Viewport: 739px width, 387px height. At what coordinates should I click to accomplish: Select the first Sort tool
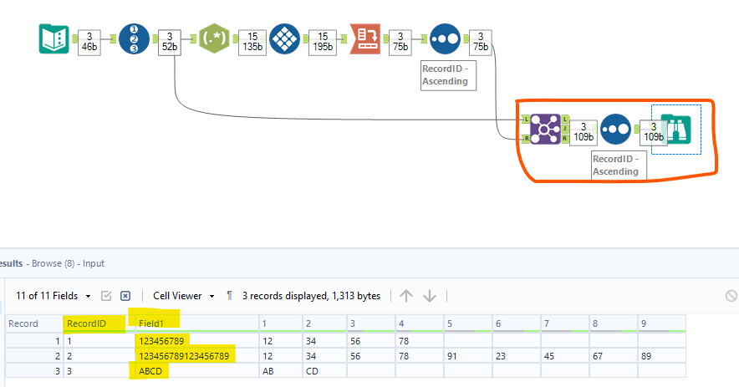point(445,38)
